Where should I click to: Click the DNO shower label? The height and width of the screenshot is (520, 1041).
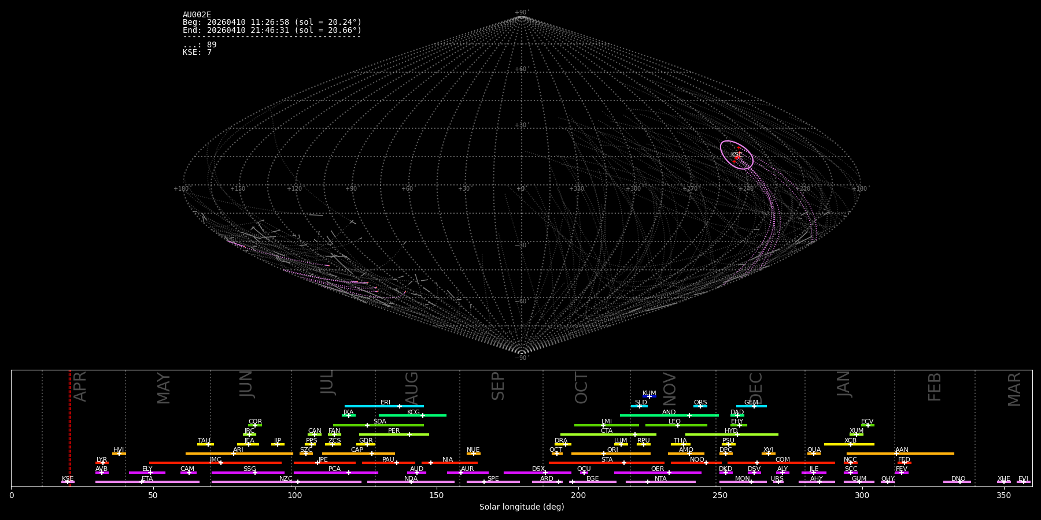point(959,479)
